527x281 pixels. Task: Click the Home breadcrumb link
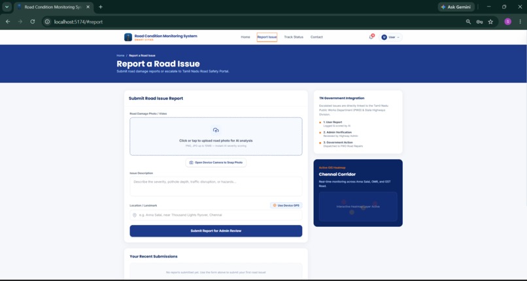pos(120,55)
